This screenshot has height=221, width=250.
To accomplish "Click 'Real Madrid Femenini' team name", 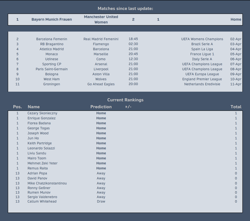I will tap(101, 39).
